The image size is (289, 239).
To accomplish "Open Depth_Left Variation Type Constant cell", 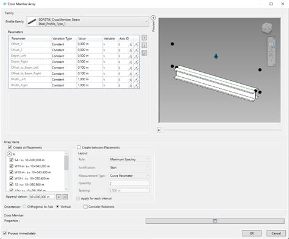I will coord(64,56).
